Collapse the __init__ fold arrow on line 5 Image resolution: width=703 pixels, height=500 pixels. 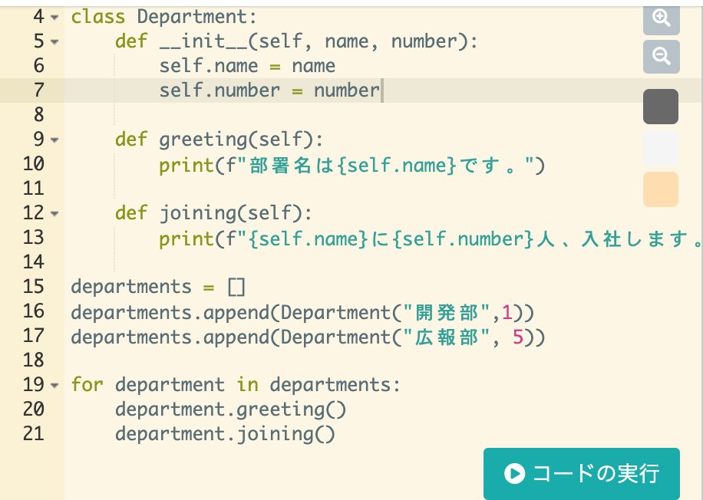pos(54,42)
